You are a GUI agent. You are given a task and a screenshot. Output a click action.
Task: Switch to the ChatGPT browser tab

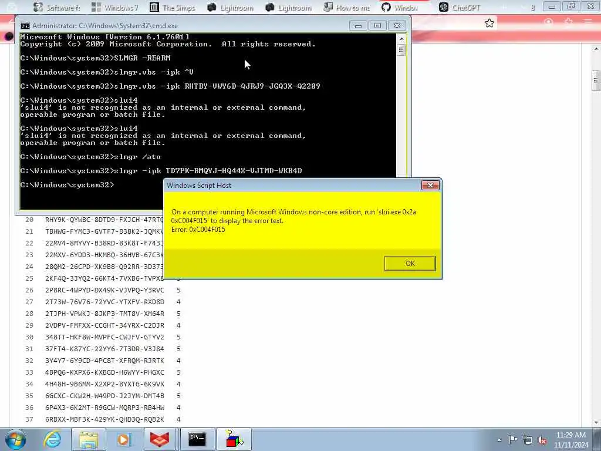460,7
